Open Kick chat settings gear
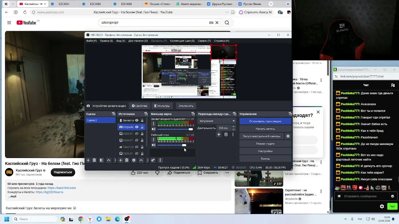 pos(382,206)
